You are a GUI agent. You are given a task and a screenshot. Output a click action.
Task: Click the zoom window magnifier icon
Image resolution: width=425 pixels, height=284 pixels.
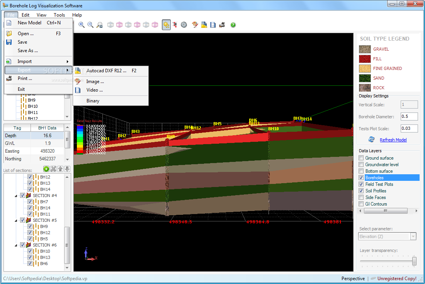(99, 25)
